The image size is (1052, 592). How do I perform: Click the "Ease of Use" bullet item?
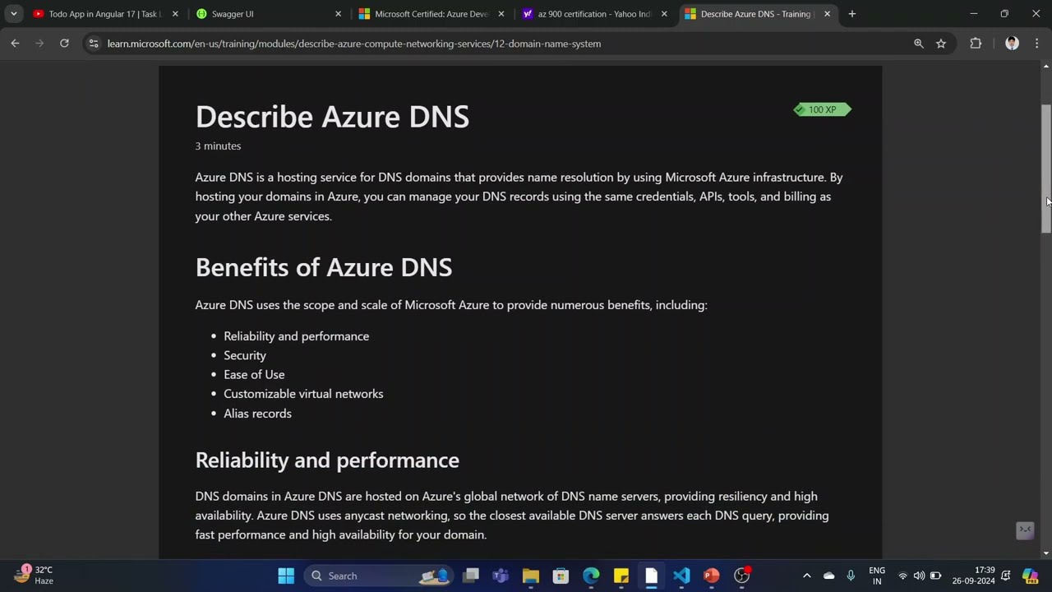254,375
